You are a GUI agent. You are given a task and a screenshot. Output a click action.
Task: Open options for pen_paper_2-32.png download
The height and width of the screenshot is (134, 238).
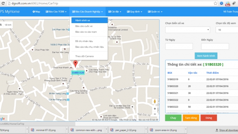point(146,129)
